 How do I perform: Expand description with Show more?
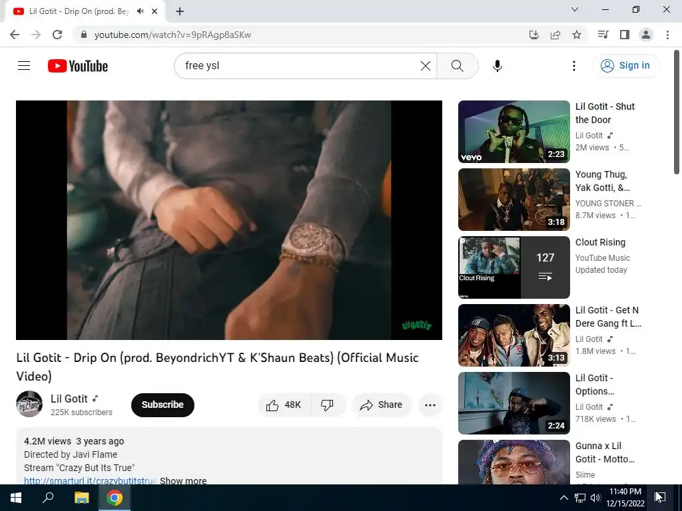coord(183,480)
